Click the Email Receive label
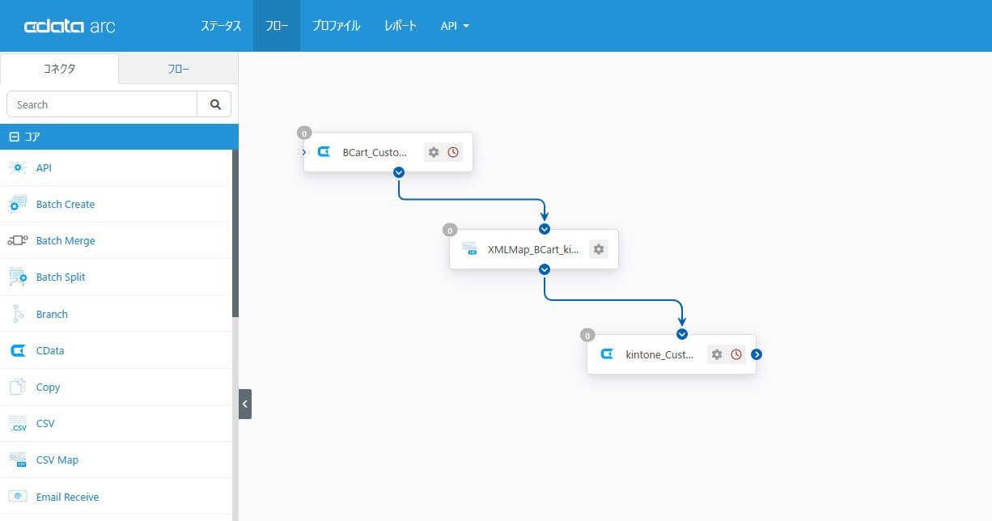 coord(68,497)
